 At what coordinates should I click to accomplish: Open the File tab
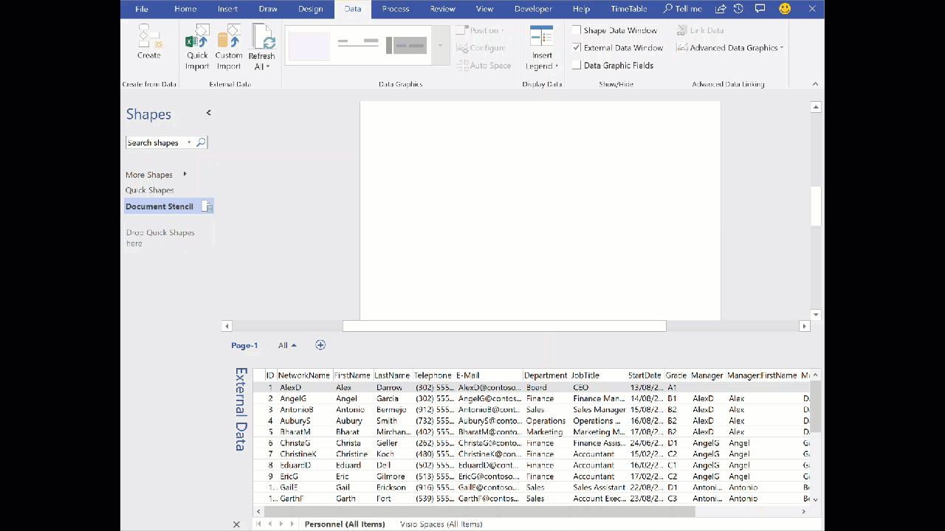pyautogui.click(x=142, y=9)
